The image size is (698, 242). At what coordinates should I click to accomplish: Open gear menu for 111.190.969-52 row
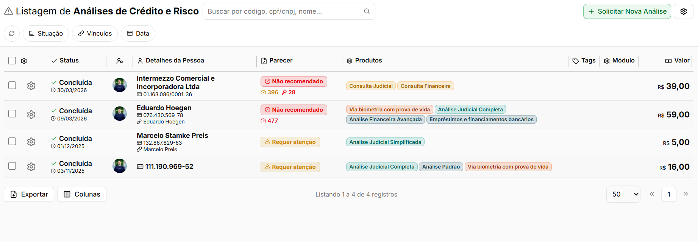[31, 167]
